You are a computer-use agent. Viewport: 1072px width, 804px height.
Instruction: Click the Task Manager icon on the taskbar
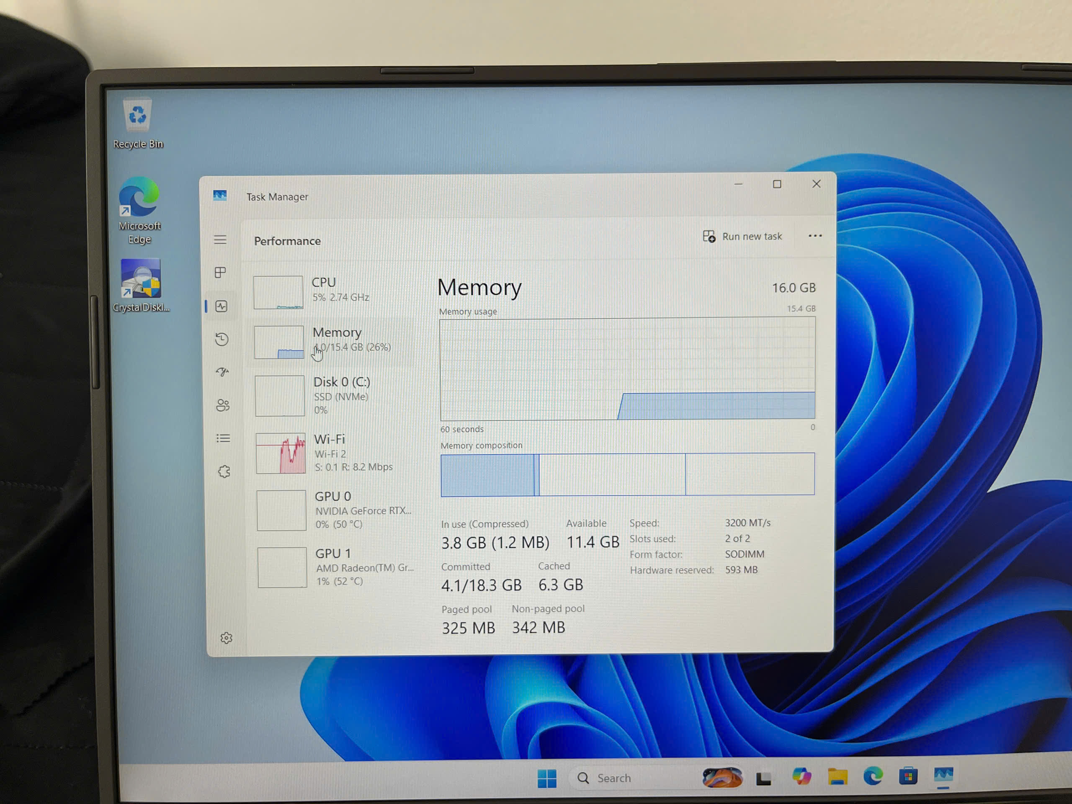pyautogui.click(x=943, y=776)
